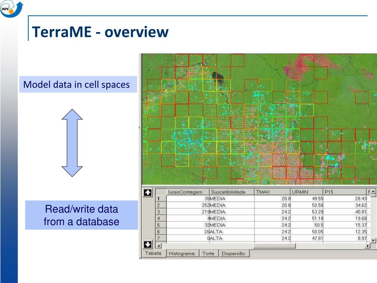The height and width of the screenshot is (283, 377).
Task: Select row header 4 in the table
Action: (161, 219)
